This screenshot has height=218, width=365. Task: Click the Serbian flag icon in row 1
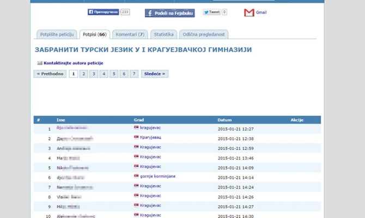coord(136,128)
